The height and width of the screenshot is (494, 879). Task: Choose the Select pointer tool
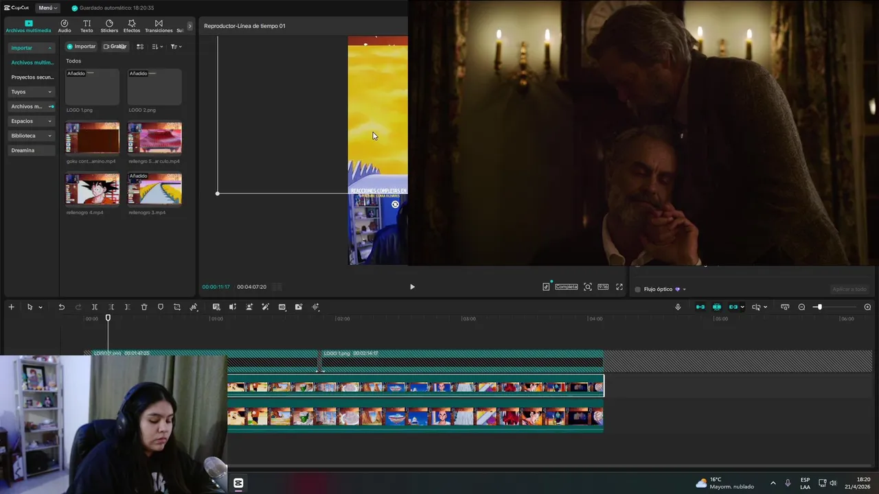(x=30, y=307)
